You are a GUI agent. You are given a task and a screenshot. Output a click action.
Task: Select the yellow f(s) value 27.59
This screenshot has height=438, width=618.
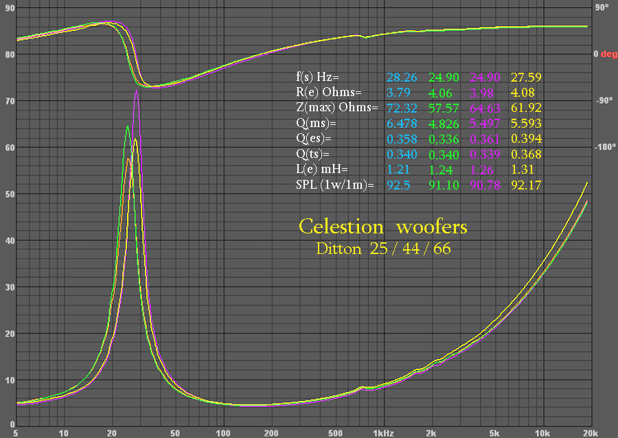click(526, 77)
